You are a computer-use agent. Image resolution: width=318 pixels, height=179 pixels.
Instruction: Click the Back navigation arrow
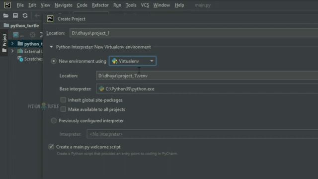(37, 15)
